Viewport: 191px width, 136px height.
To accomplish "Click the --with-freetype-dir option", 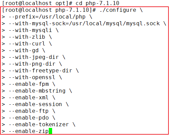I will click(40, 71).
